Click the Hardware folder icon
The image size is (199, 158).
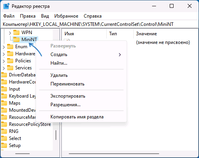tap(10, 54)
